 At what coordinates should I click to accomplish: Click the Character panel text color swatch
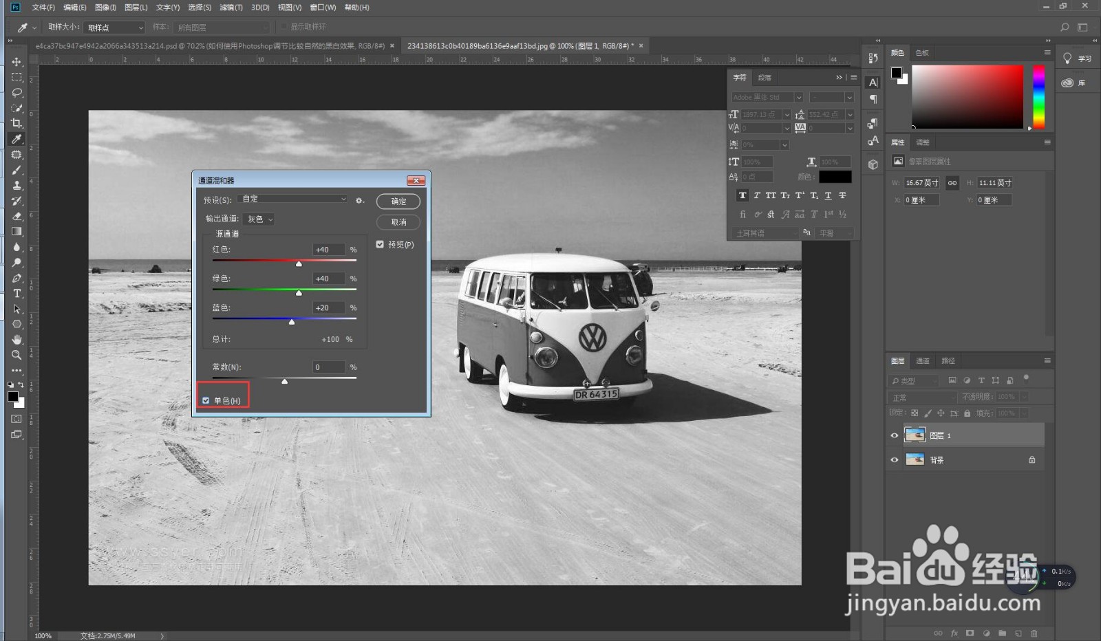click(x=835, y=177)
